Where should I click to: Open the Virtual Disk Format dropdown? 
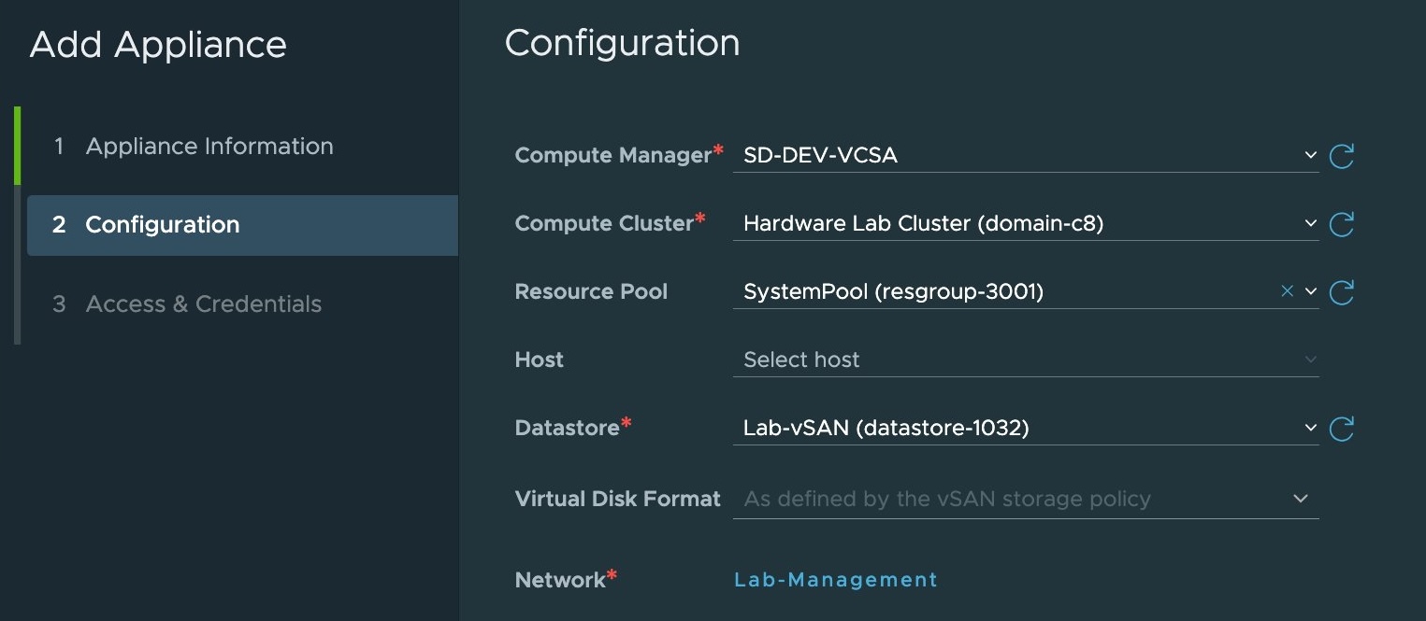pos(1300,499)
